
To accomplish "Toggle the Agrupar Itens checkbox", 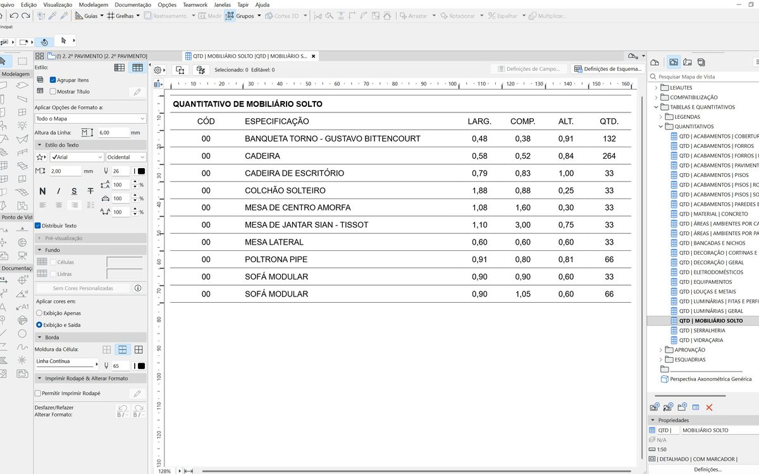I will tap(53, 80).
